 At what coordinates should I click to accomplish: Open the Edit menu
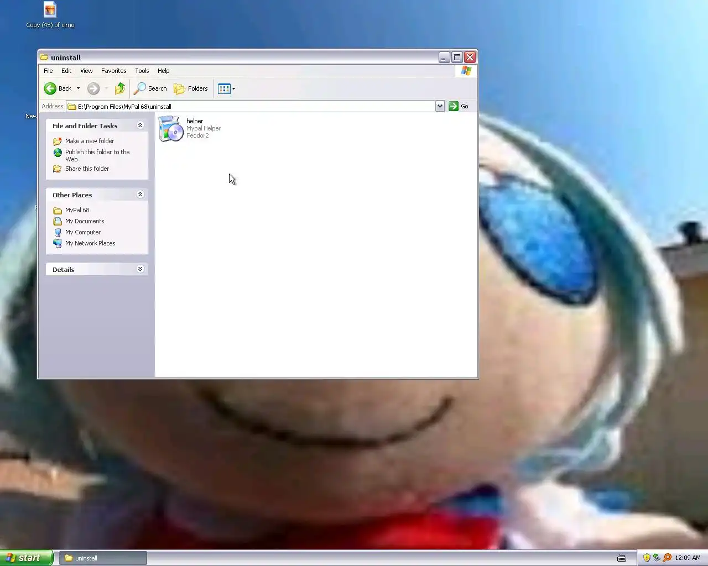[x=66, y=71]
